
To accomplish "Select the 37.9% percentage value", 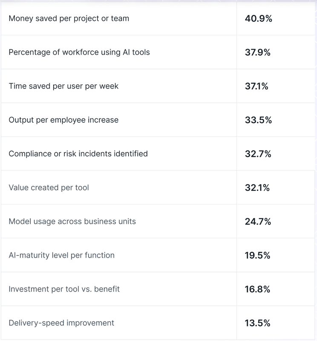I will tap(258, 52).
